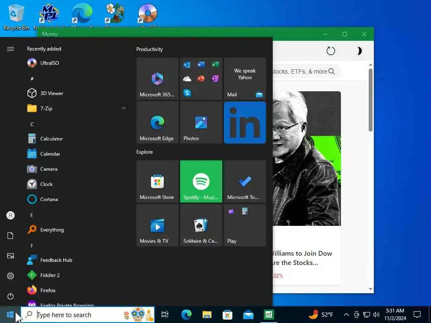
Task: Open Microsoft To Do tile
Action: [245, 182]
